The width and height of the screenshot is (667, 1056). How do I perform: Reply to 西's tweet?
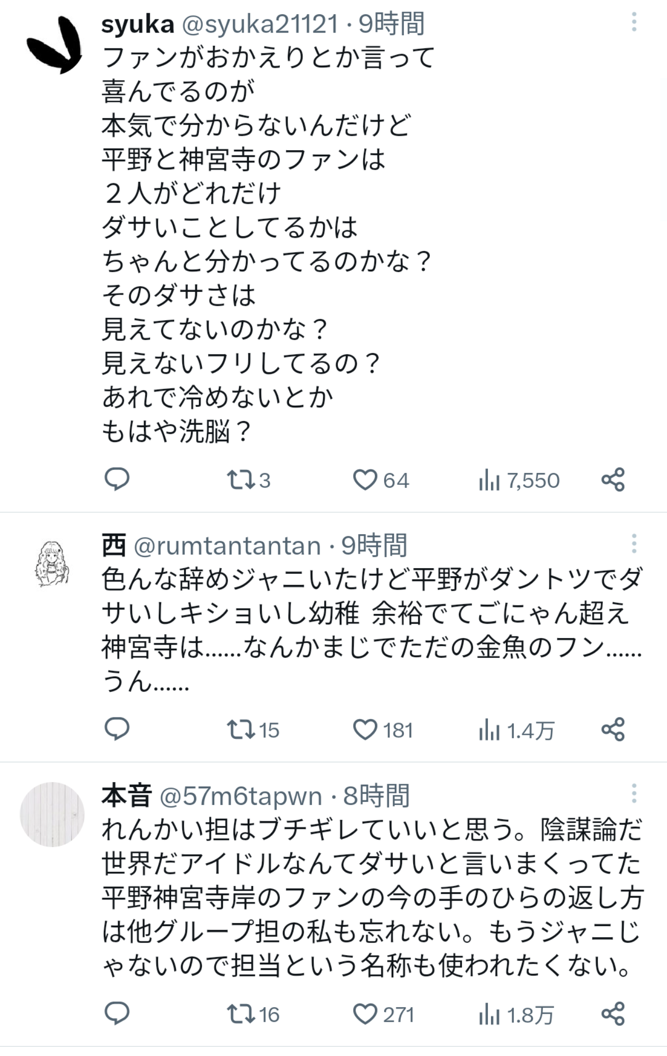click(x=117, y=730)
